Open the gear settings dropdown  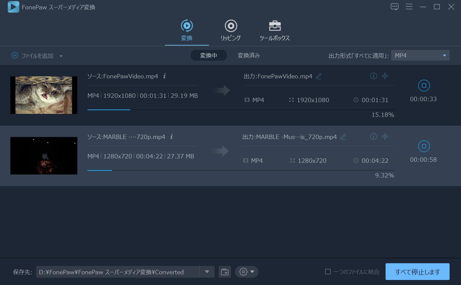click(247, 272)
